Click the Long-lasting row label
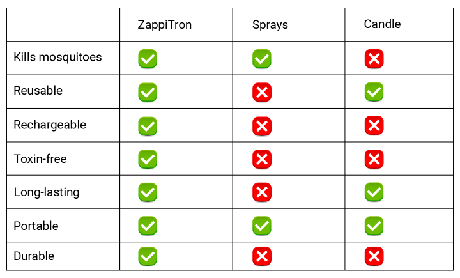460x278 pixels. point(47,192)
